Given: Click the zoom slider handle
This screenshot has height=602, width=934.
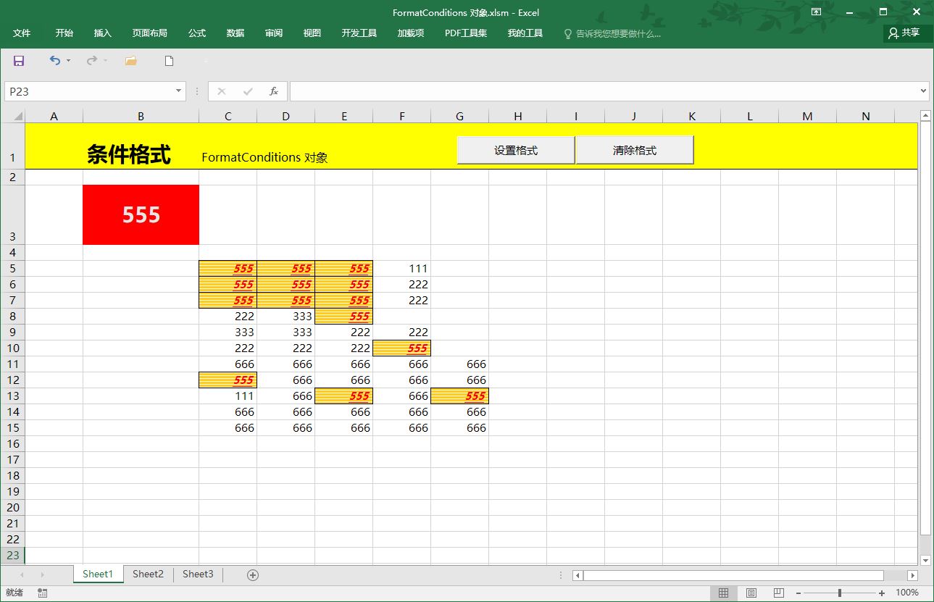Looking at the screenshot, I should coord(840,593).
